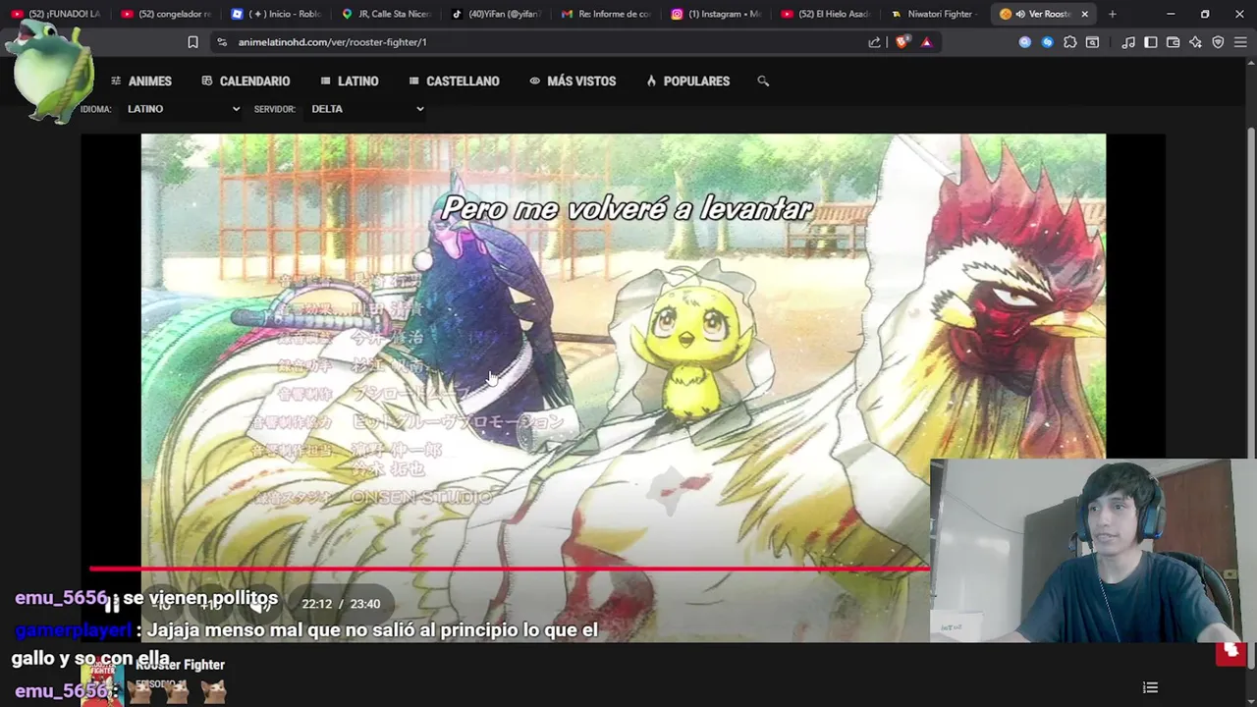Close the Ver Rooster tab
1257x707 pixels.
tap(1085, 14)
